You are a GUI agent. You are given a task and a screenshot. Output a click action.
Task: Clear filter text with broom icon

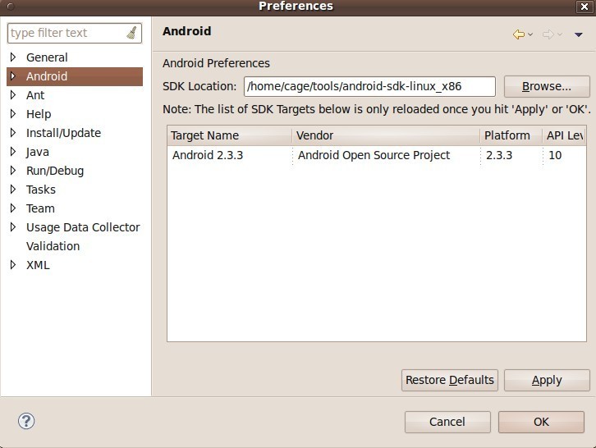click(131, 33)
